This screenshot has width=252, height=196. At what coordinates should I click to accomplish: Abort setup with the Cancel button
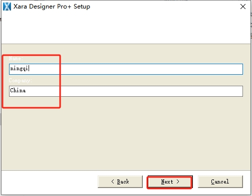(x=220, y=181)
